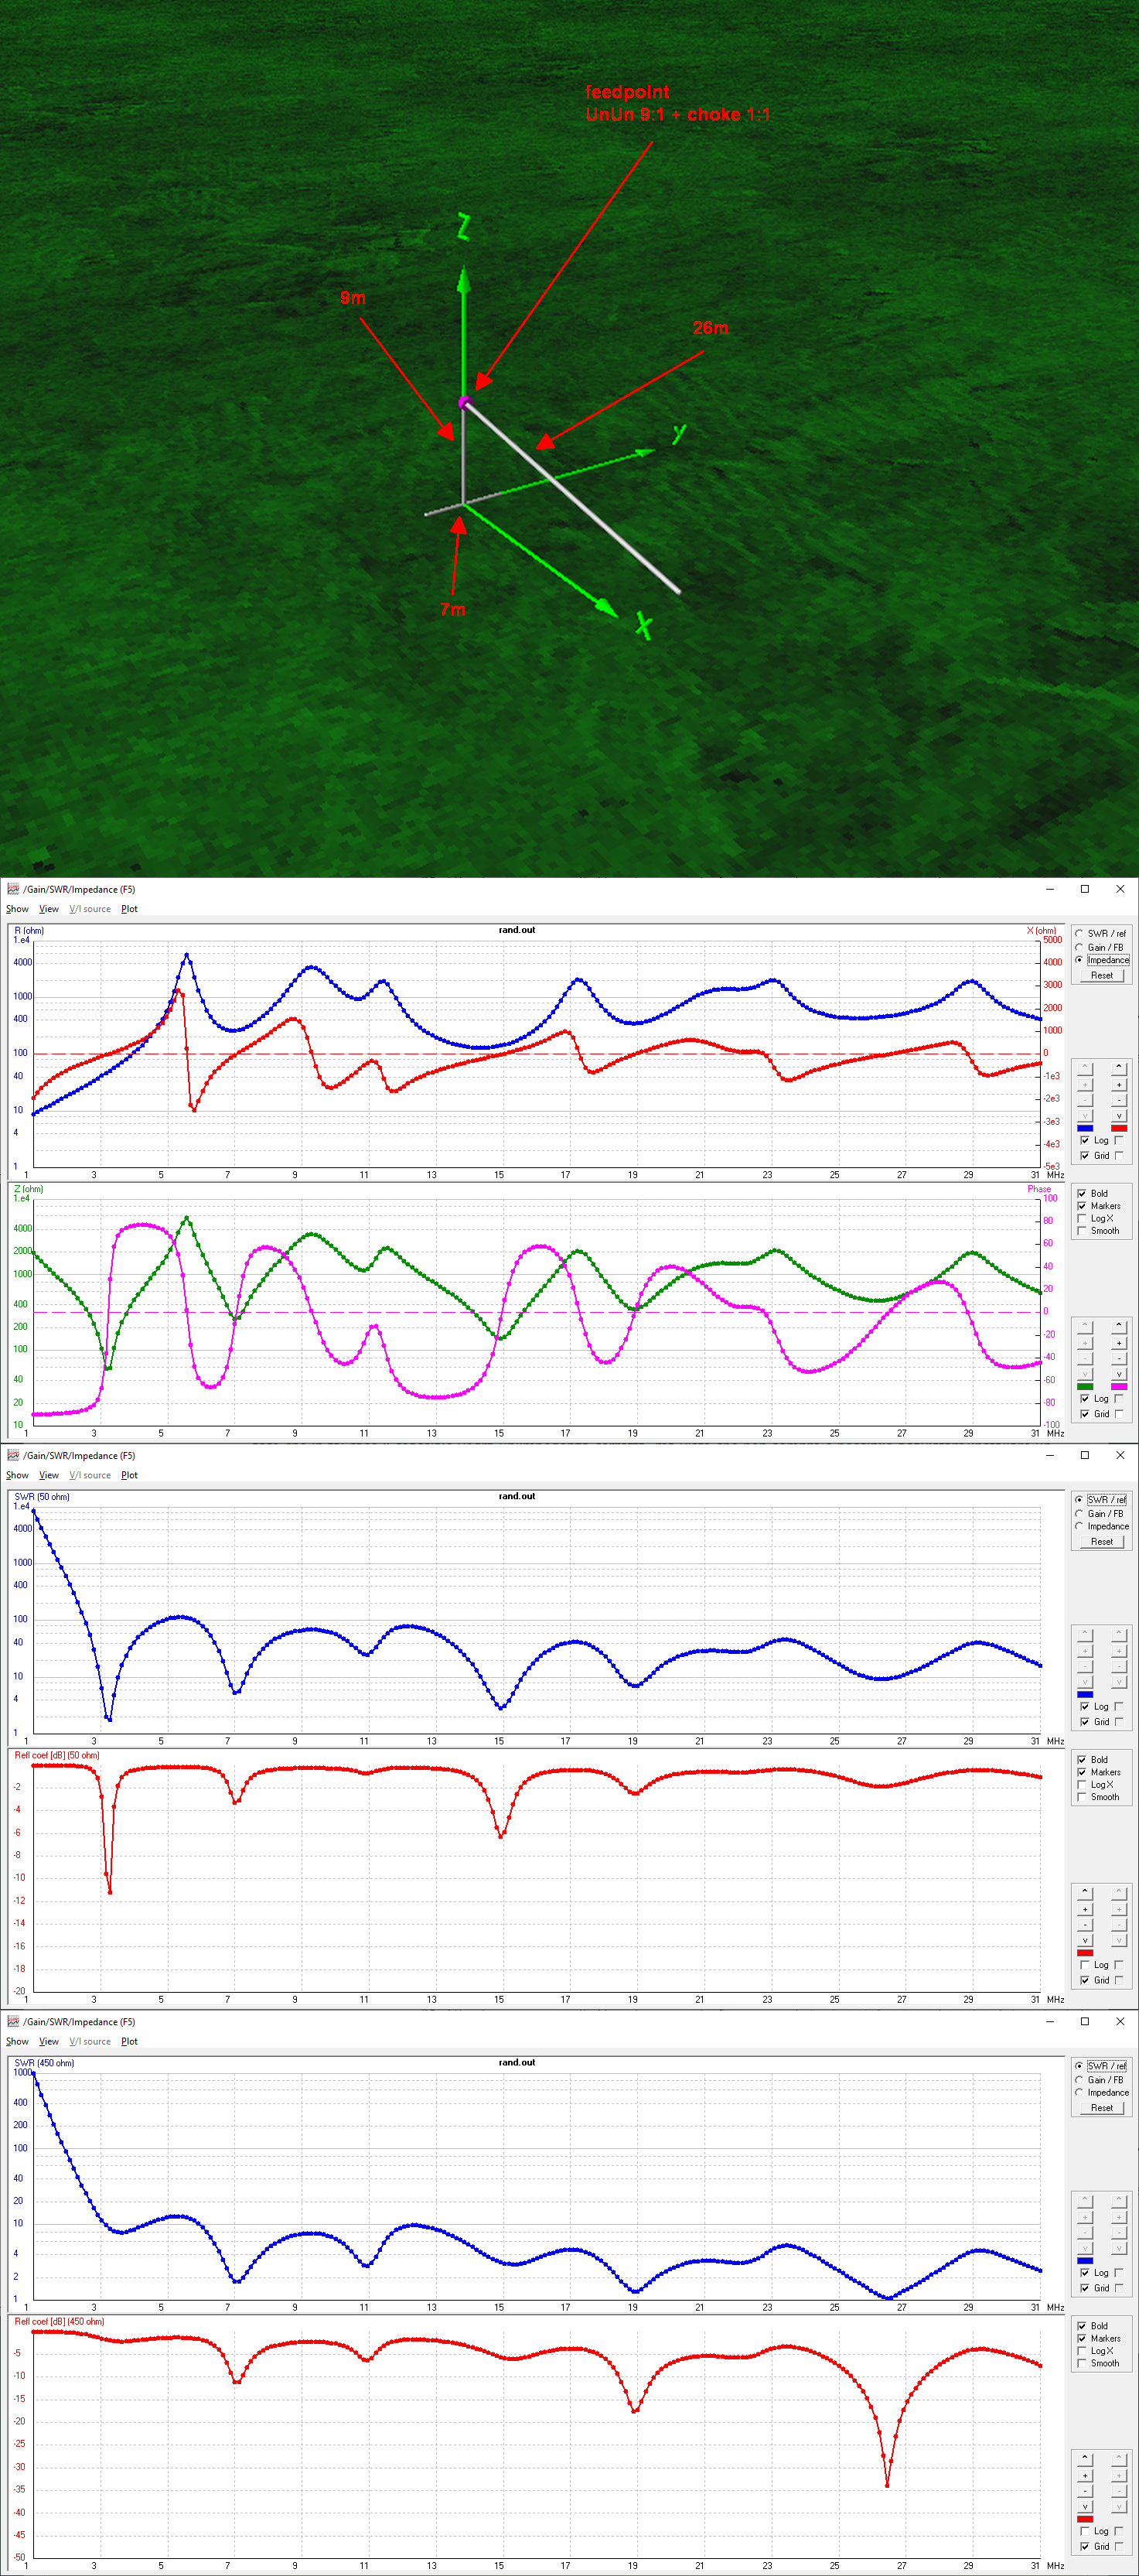This screenshot has height=2576, width=1139.
Task: Uncheck Log for blue R curve in Impedance window
Action: (1085, 1141)
